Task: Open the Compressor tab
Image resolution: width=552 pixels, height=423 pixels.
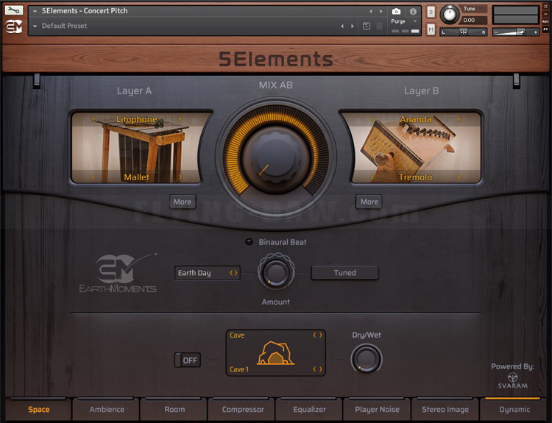Action: [x=243, y=409]
